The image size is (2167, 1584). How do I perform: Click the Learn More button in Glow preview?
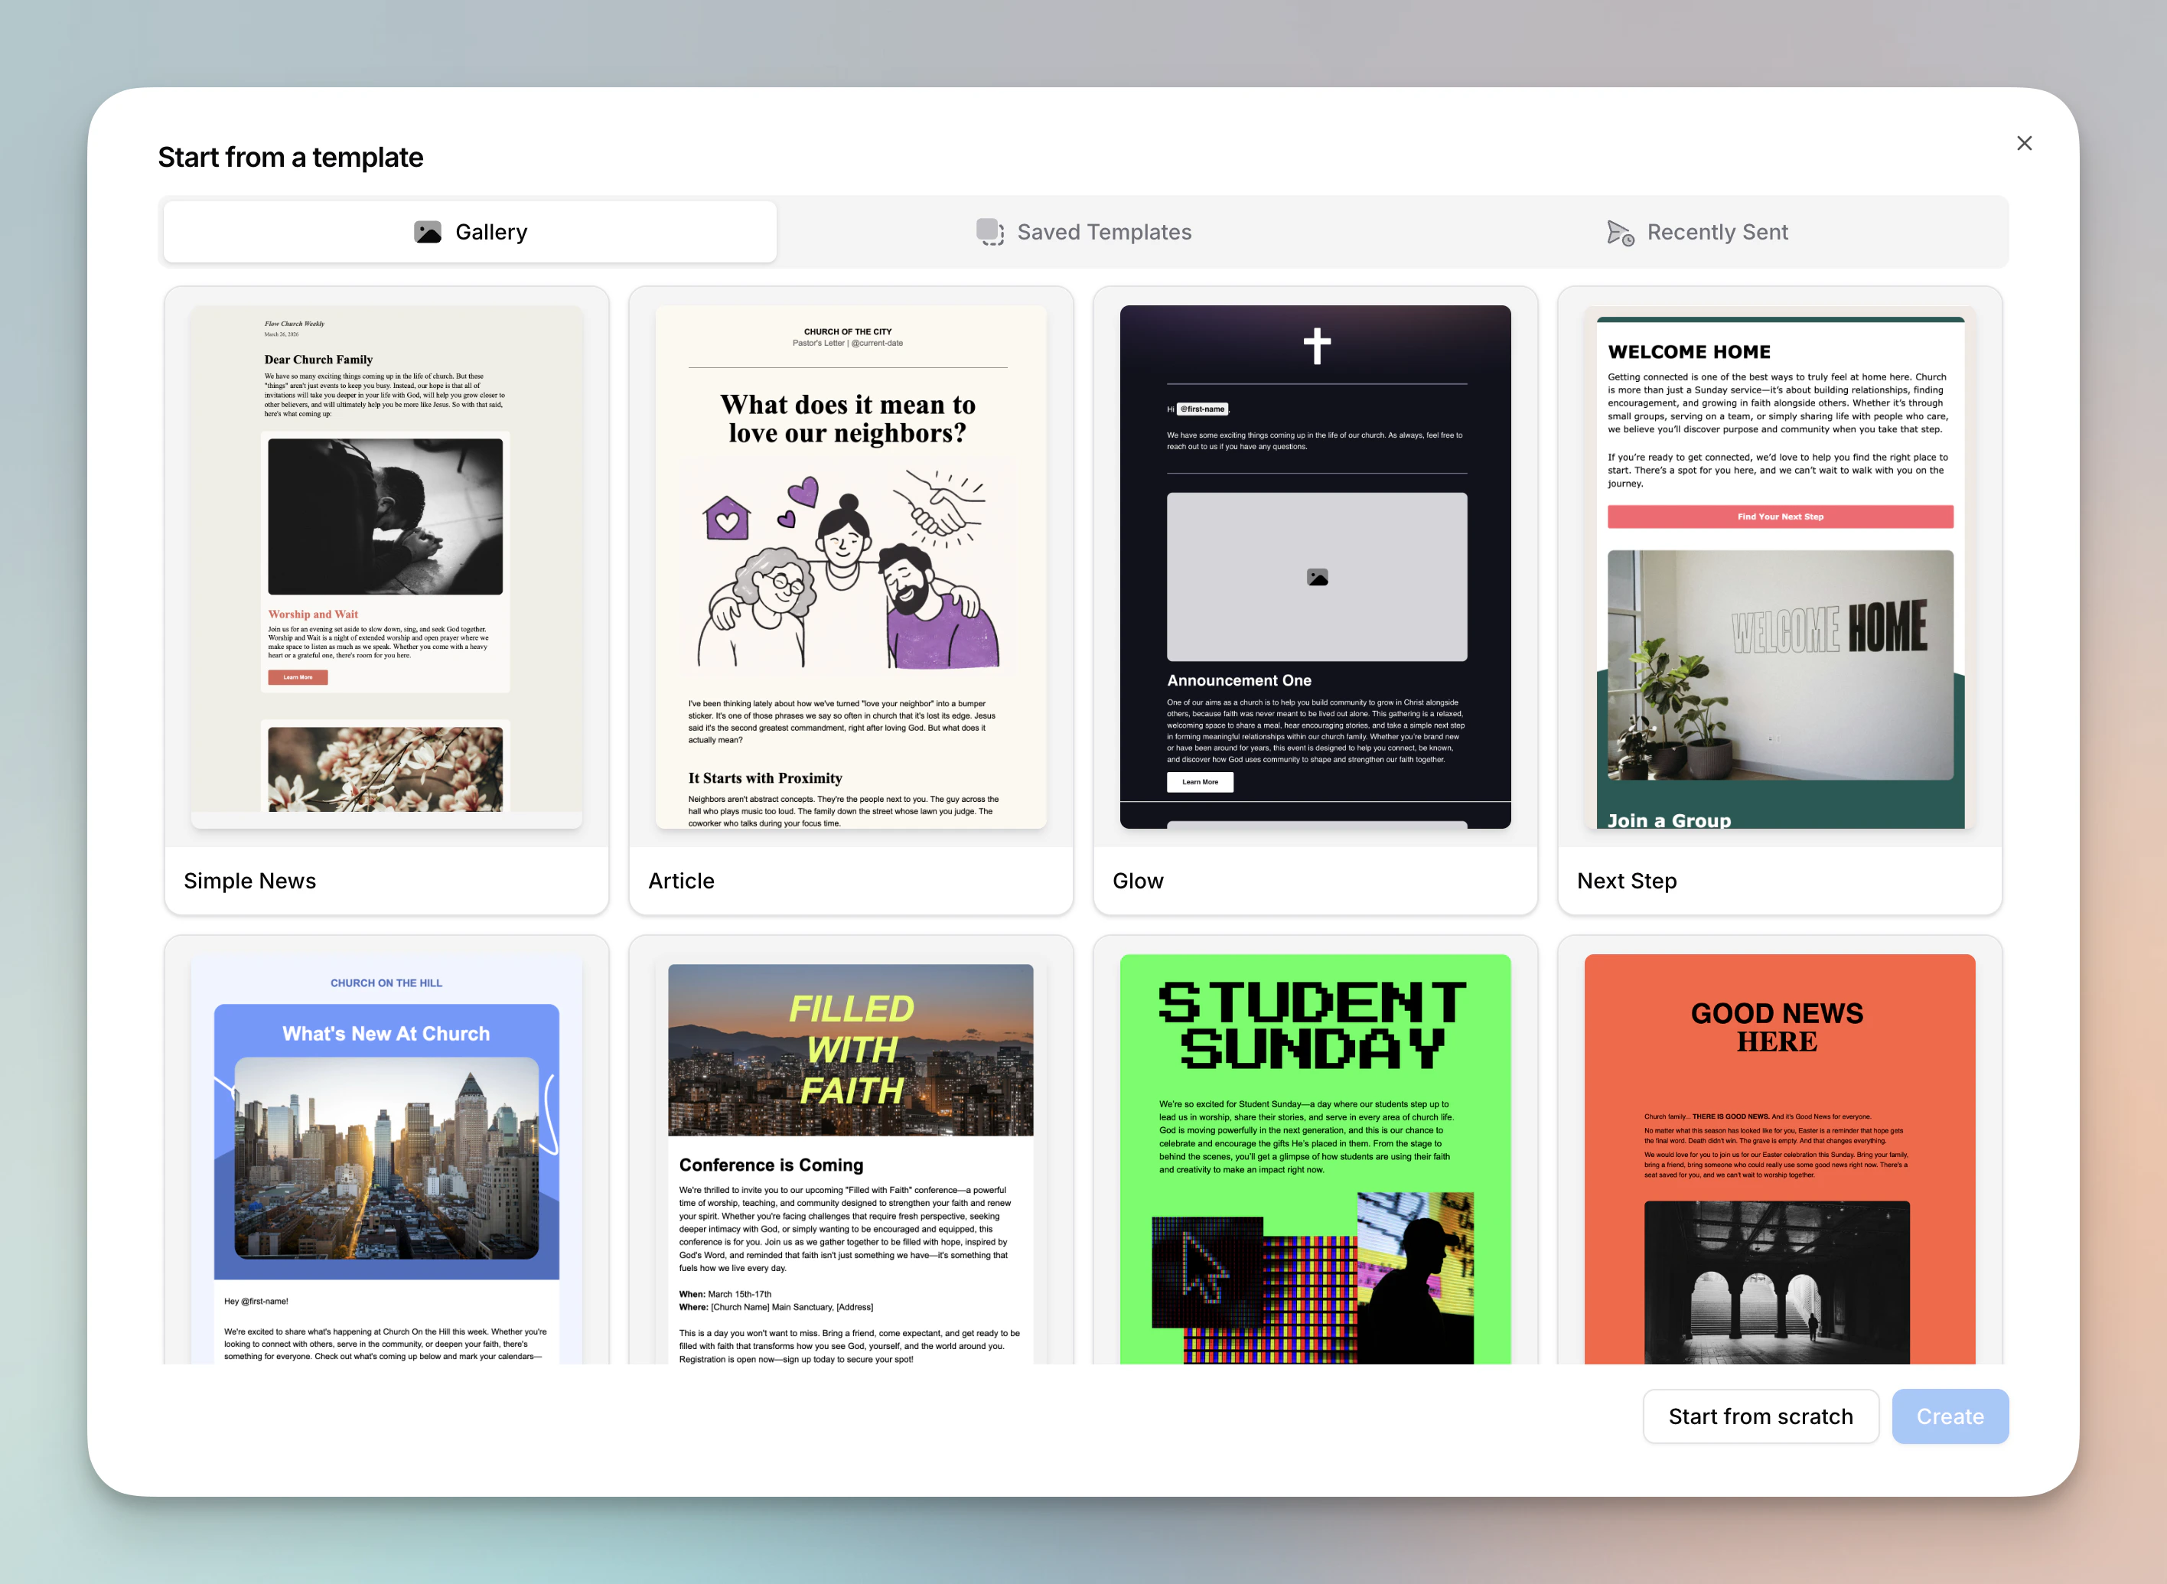point(1201,782)
